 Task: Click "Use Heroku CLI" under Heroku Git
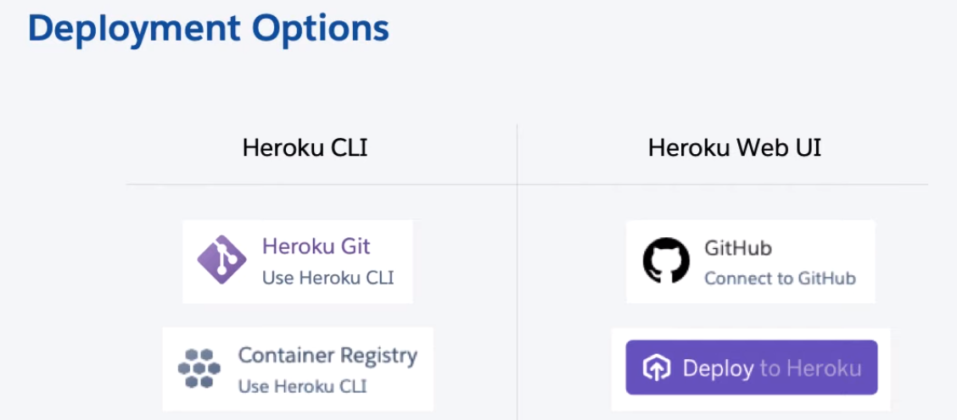click(x=327, y=278)
